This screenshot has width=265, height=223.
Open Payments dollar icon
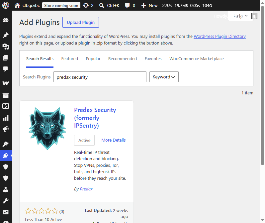6,106
